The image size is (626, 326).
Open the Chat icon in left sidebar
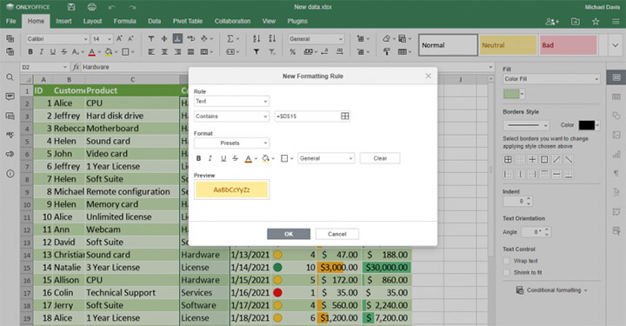coord(10,116)
